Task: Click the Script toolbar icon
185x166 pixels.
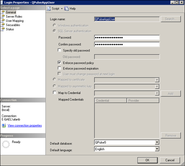Action: 49,9
